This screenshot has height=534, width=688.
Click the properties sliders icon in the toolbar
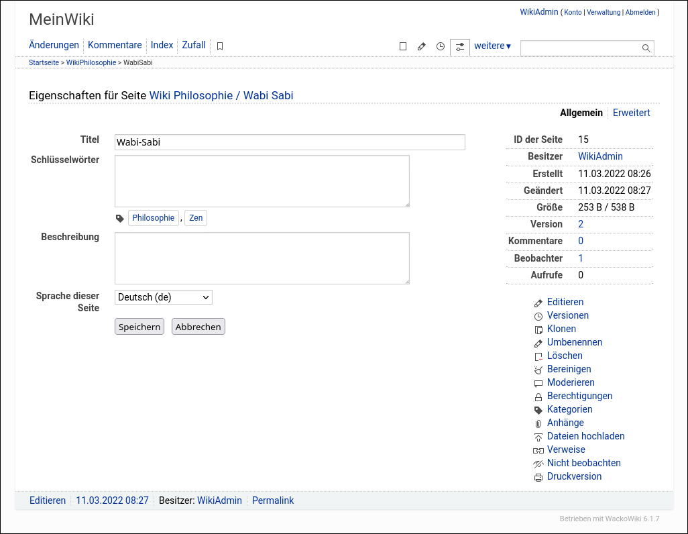click(459, 47)
